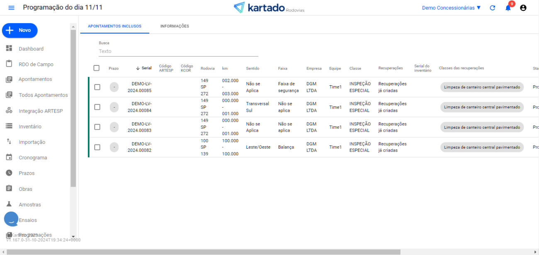Toggle the select-all header checkbox

[x=97, y=68]
